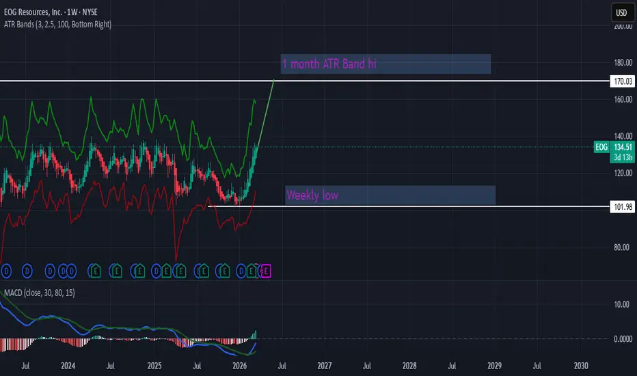This screenshot has width=637, height=376.
Task: Click the D dividend marker above the Jul 2023 label
Action: (27, 271)
